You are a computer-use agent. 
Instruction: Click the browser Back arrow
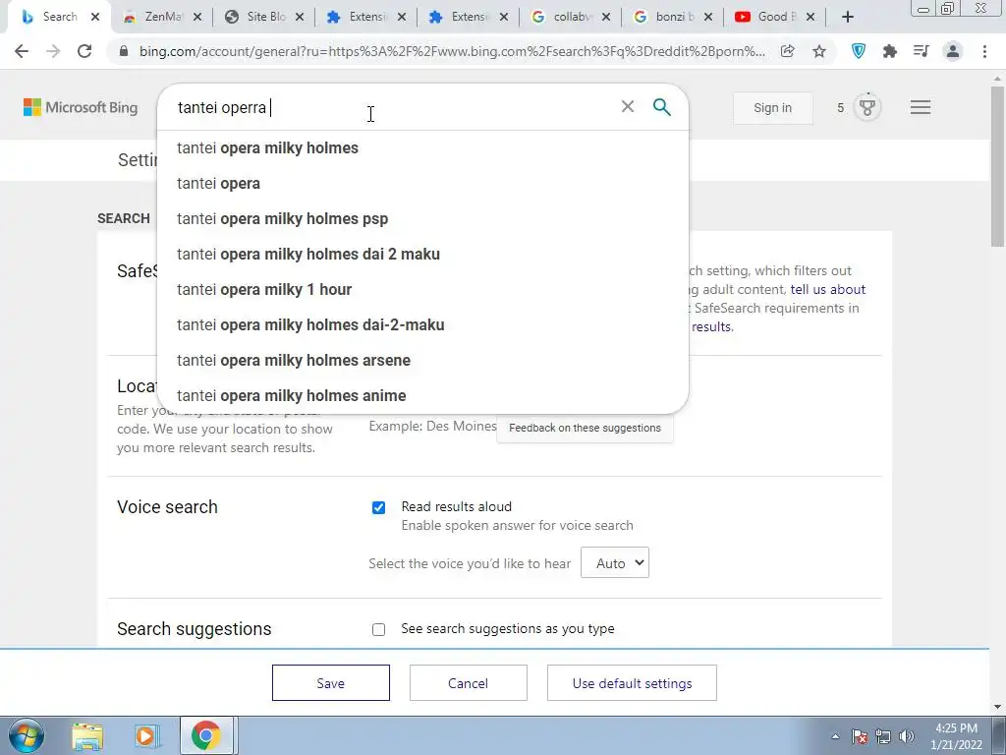tap(22, 51)
